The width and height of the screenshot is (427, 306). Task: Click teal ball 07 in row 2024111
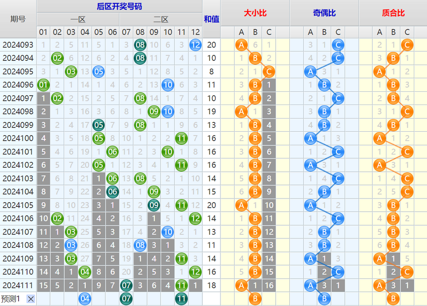(x=126, y=285)
